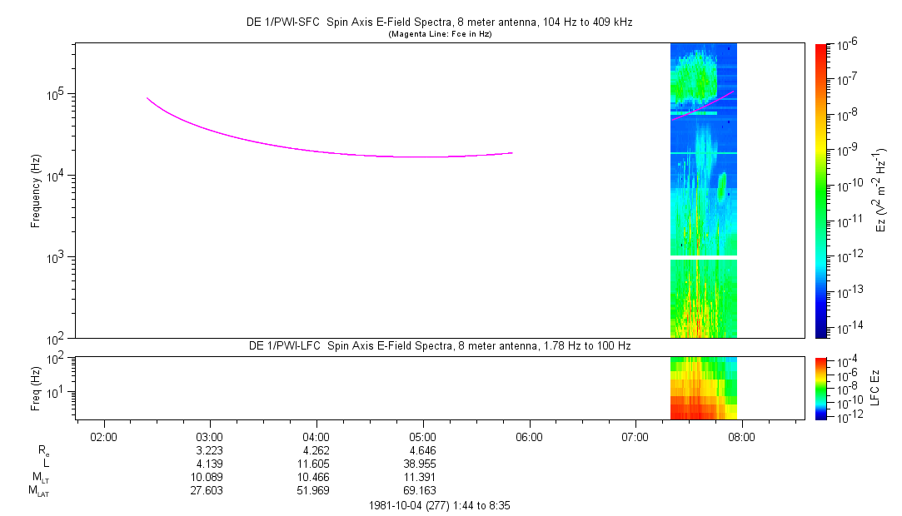Click the M_LAT ephemeris row label

click(38, 491)
